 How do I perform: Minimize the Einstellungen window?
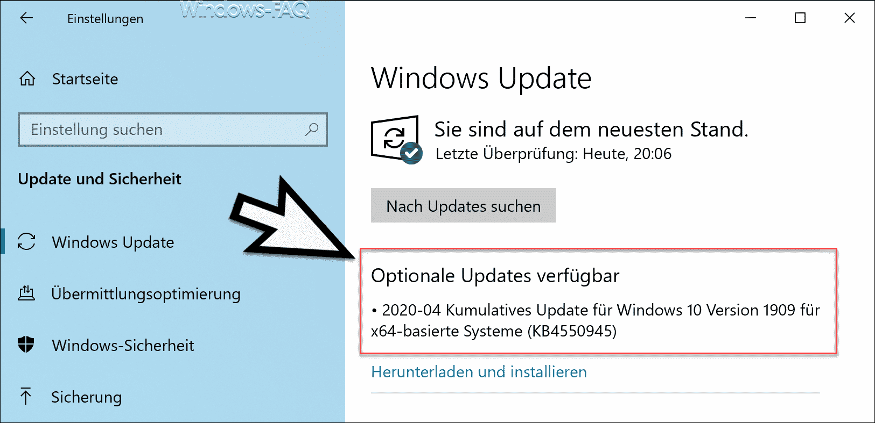click(751, 18)
